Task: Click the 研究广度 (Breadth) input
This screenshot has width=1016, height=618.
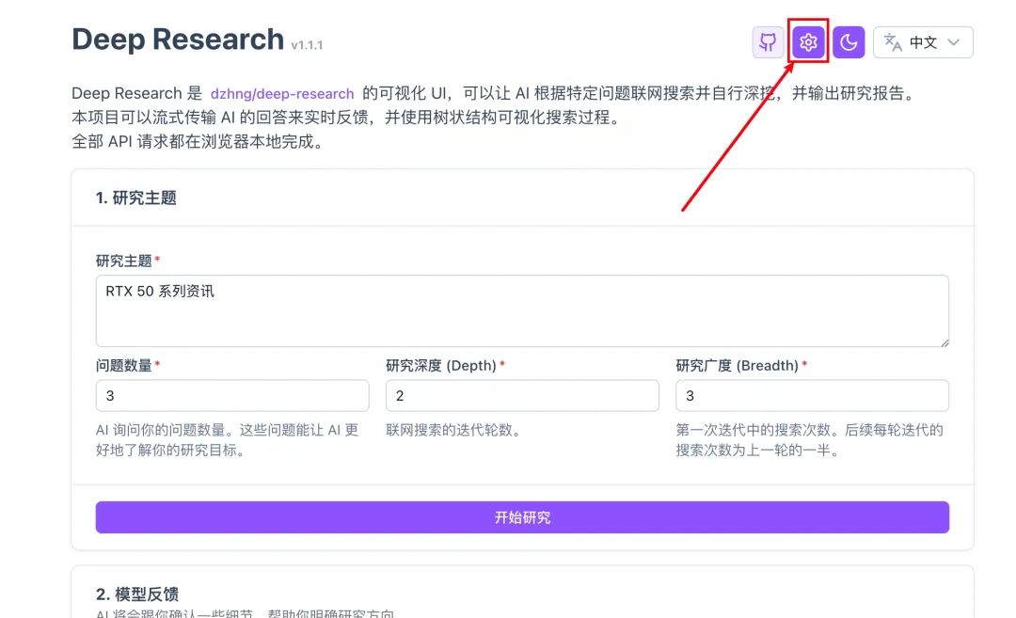Action: (x=811, y=395)
